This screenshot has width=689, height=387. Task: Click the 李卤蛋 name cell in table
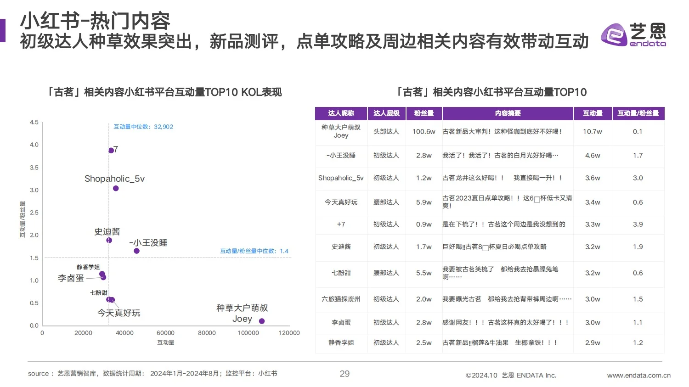click(341, 322)
